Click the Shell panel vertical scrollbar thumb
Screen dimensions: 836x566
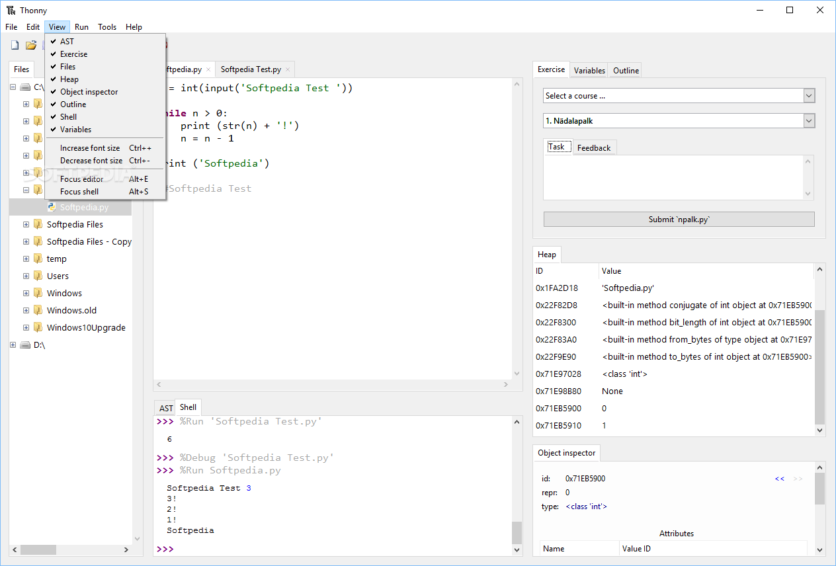[517, 532]
